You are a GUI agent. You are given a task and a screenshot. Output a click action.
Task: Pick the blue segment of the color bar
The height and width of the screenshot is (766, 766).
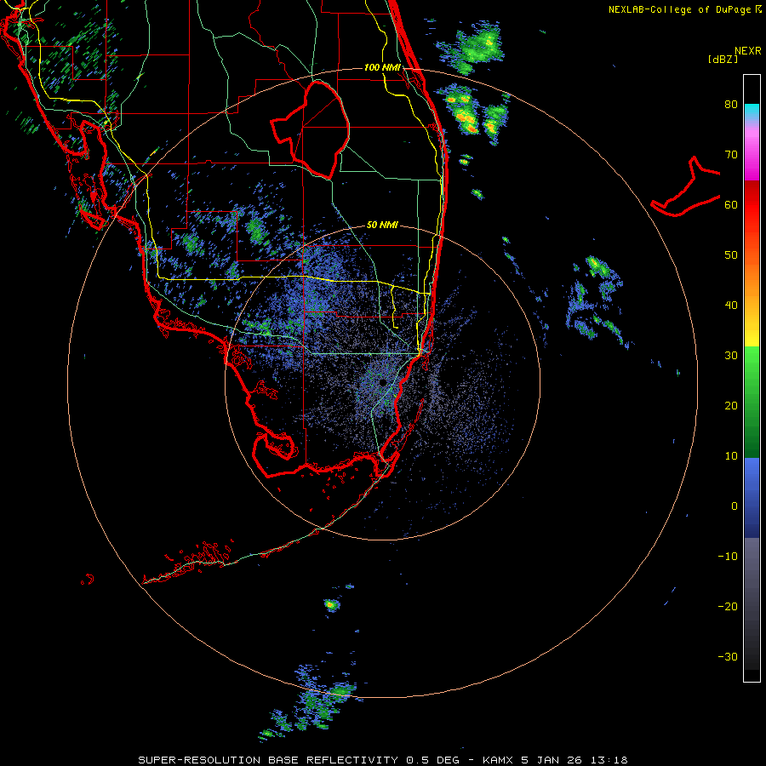tap(752, 496)
